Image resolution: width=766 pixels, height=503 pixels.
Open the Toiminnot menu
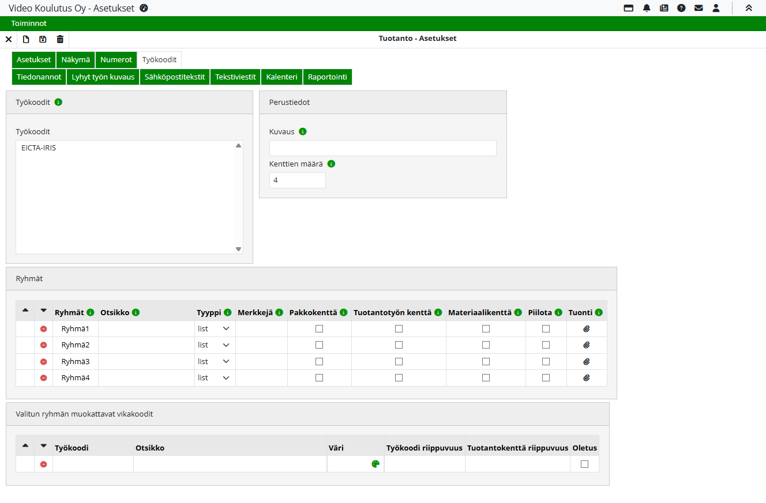tap(29, 24)
